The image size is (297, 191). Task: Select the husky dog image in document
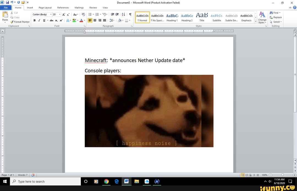coord(149,111)
